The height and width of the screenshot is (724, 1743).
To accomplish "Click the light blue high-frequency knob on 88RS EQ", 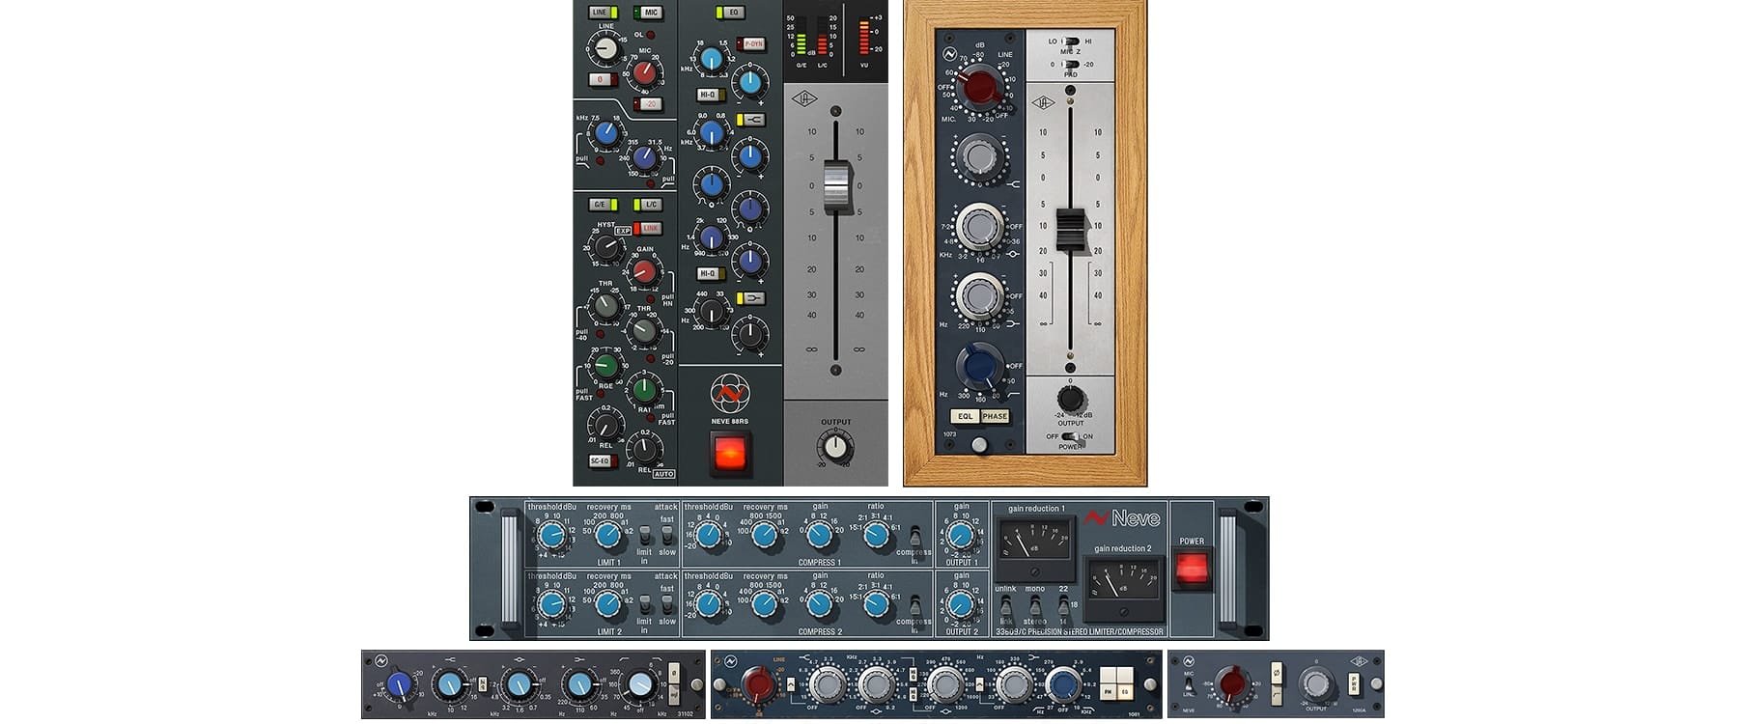I will pos(712,59).
